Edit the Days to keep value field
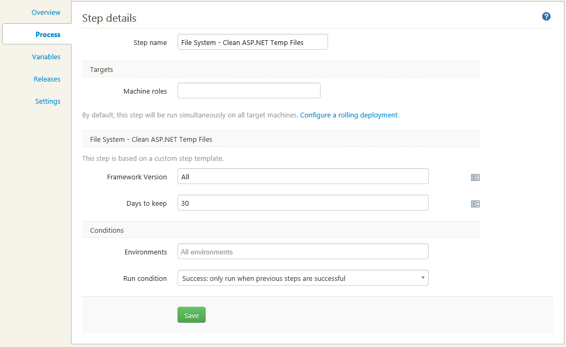The height and width of the screenshot is (347, 566). (x=303, y=203)
